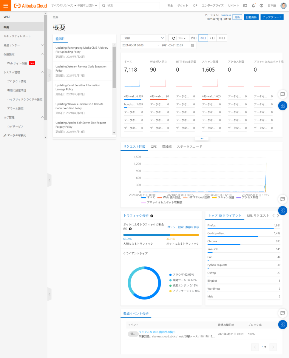Toggle スキャン保護 series in legend
The image size is (289, 358).
coord(223,197)
